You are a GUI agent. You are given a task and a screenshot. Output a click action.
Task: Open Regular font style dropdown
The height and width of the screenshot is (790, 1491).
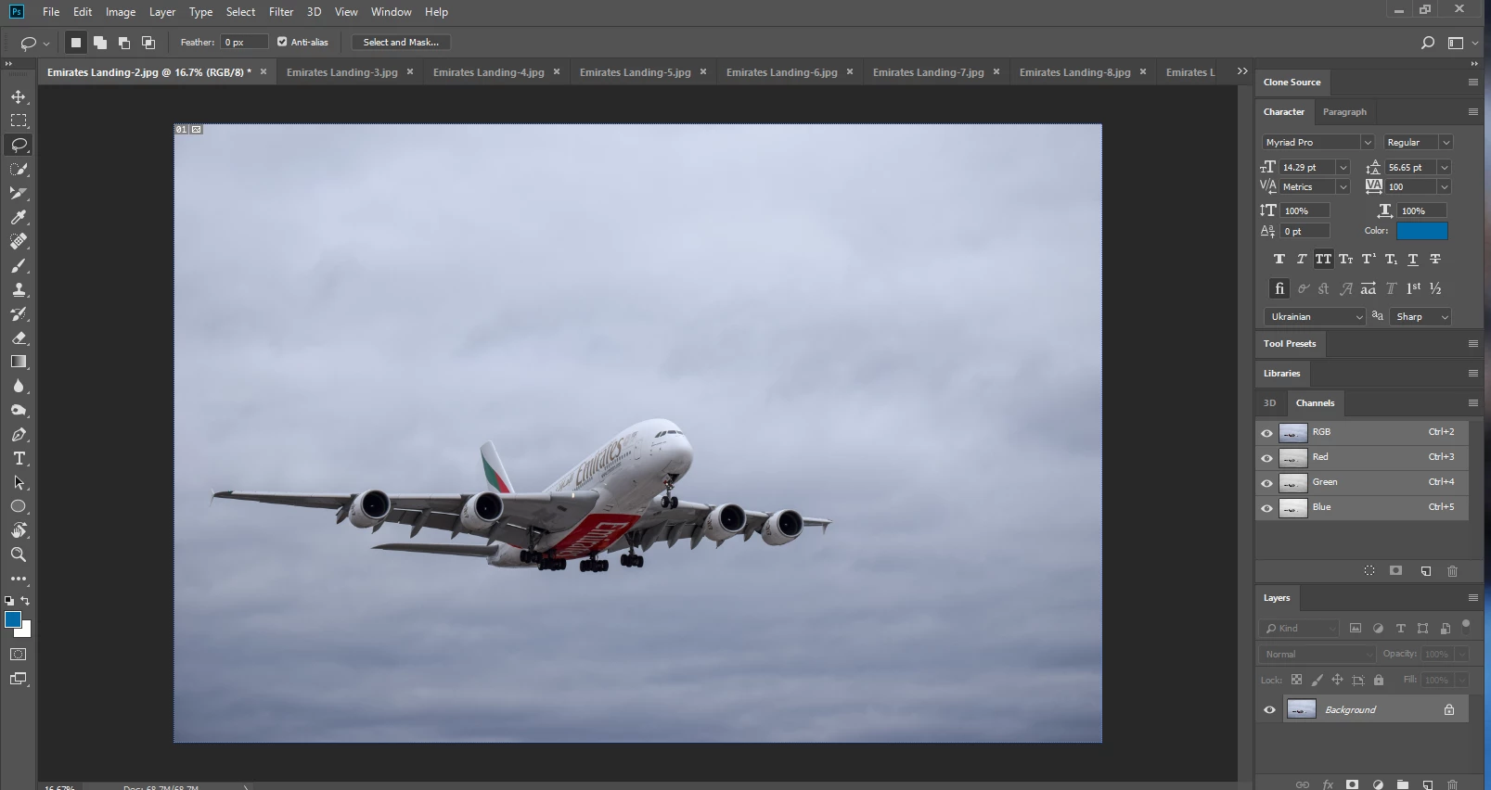pyautogui.click(x=1446, y=142)
